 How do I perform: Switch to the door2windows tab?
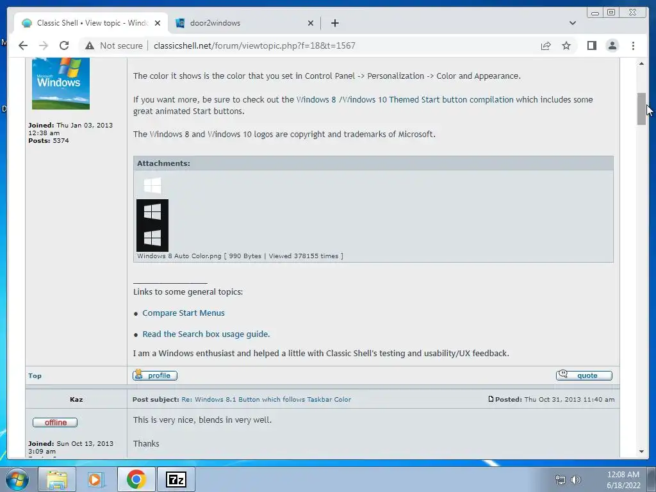245,23
